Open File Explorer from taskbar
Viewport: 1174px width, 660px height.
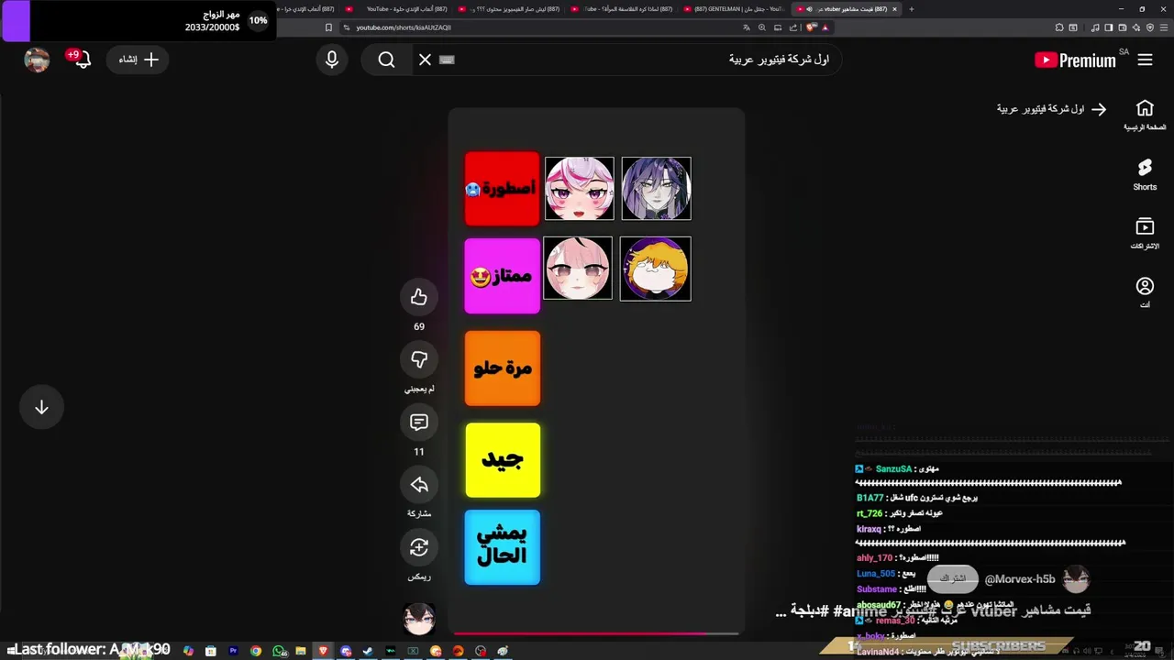301,651
